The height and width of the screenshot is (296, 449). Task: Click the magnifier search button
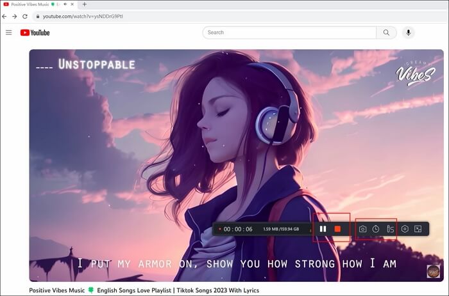click(x=386, y=33)
